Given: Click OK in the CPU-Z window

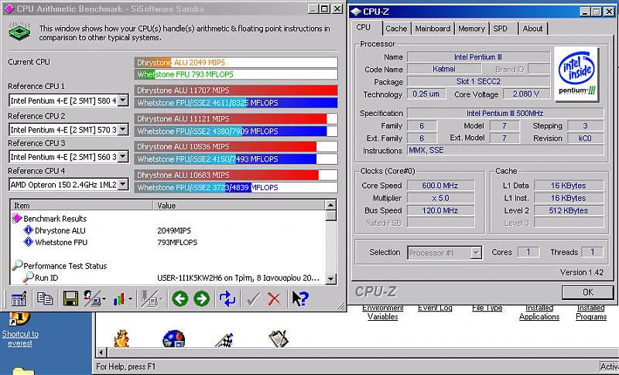Looking at the screenshot, I should [587, 292].
